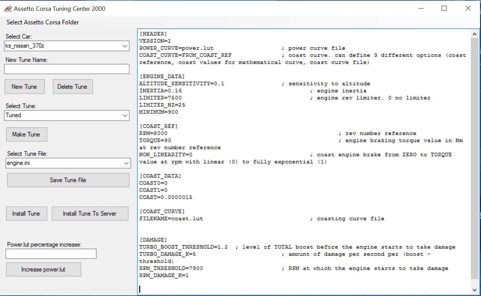
Task: Click the New Tune button
Action: (x=25, y=87)
